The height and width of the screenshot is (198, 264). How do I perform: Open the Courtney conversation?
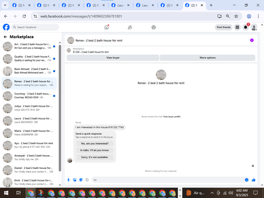click(29, 96)
